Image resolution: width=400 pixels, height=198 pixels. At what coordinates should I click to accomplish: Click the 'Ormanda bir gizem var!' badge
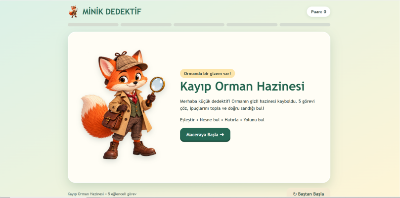point(207,74)
